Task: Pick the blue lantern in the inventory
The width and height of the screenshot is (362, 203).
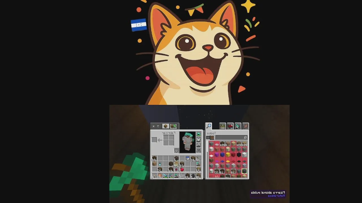Action: point(160,164)
